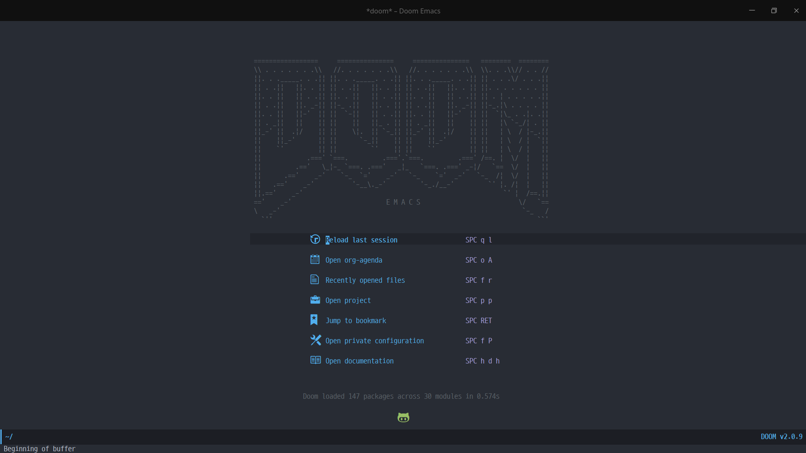Minimize the Doom Emacs window

752,11
